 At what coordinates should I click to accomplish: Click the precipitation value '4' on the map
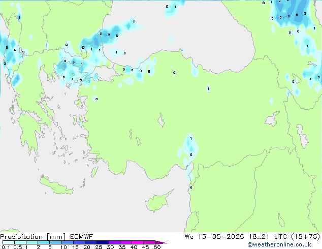[x=19, y=18]
